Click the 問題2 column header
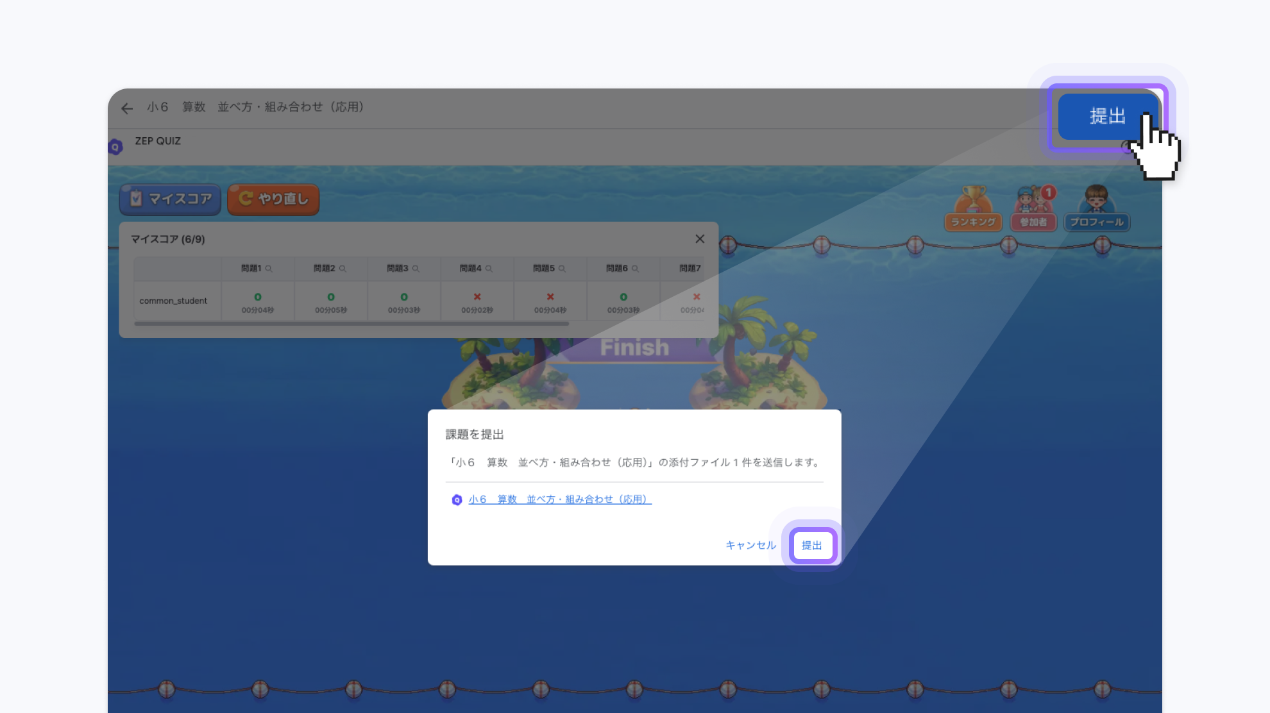 (x=325, y=269)
